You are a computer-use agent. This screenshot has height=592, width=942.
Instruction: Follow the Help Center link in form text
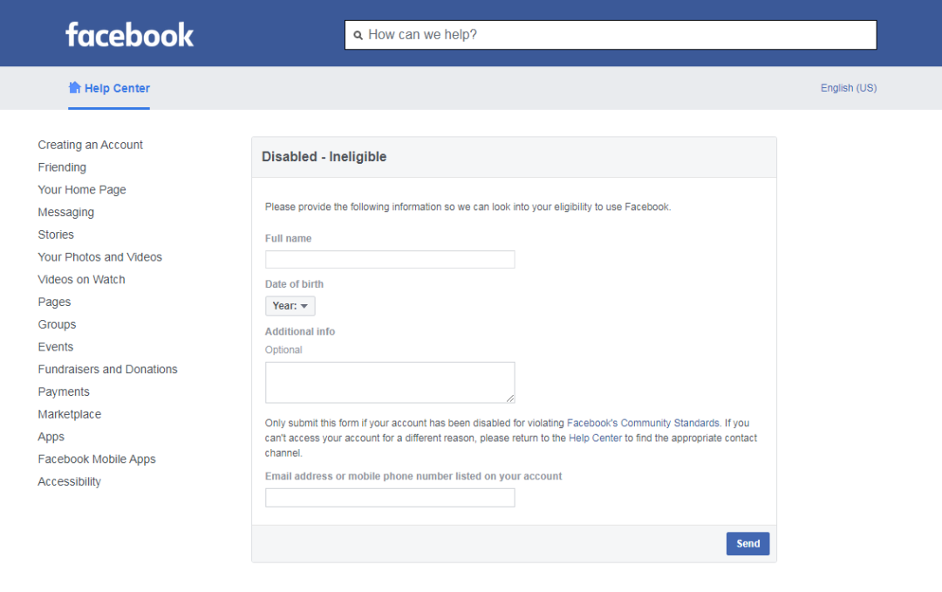click(595, 439)
